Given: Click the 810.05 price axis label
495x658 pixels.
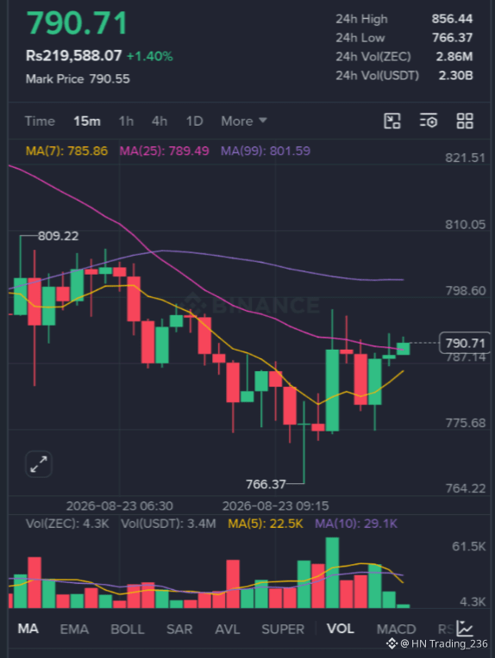Looking at the screenshot, I should tap(465, 225).
